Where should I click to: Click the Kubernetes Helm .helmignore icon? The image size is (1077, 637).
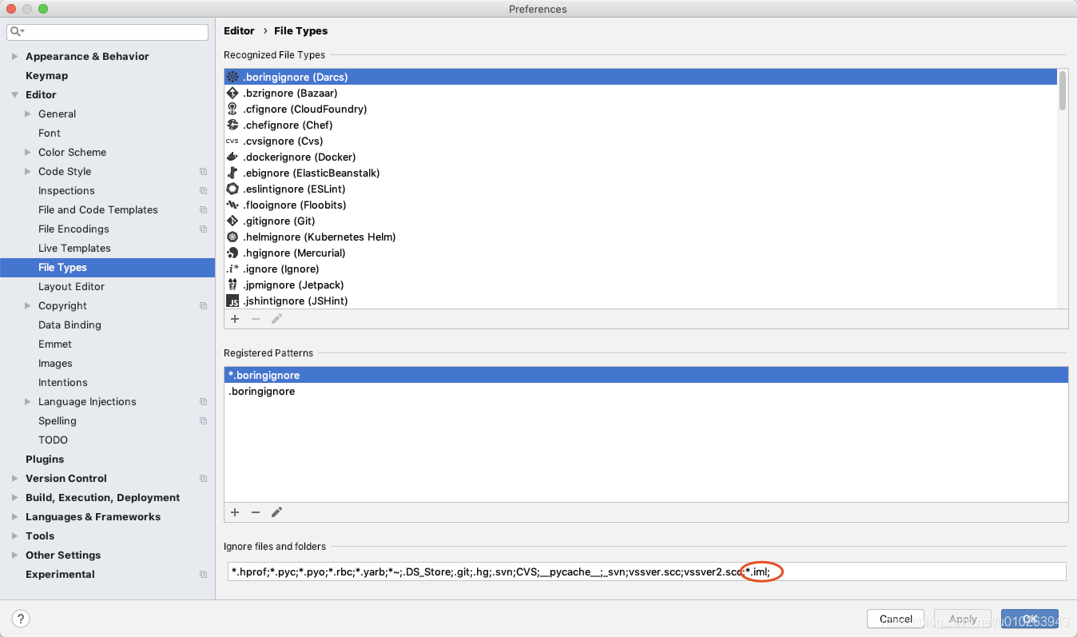tap(232, 237)
